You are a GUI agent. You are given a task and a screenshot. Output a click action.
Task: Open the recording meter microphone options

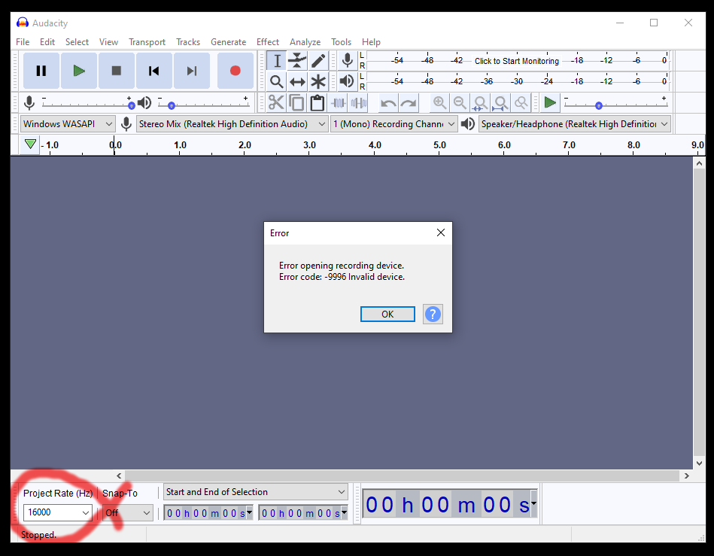[x=347, y=60]
